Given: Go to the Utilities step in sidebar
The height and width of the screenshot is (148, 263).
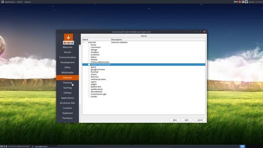Looking at the screenshot, I should click(x=67, y=93).
